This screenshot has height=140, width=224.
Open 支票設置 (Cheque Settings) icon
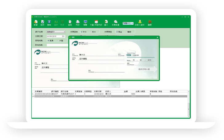pyautogui.click(x=115, y=22)
